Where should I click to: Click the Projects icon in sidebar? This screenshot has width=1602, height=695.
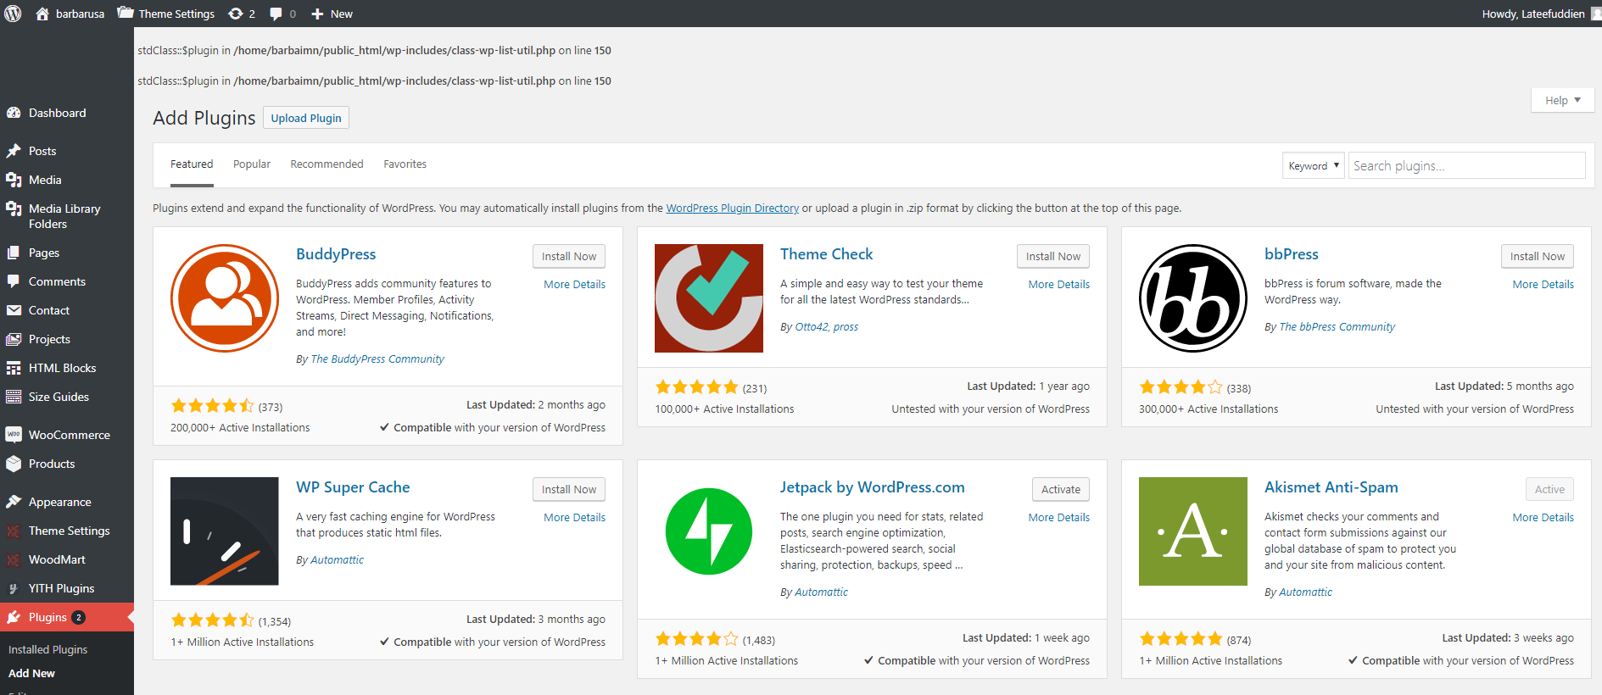(14, 339)
